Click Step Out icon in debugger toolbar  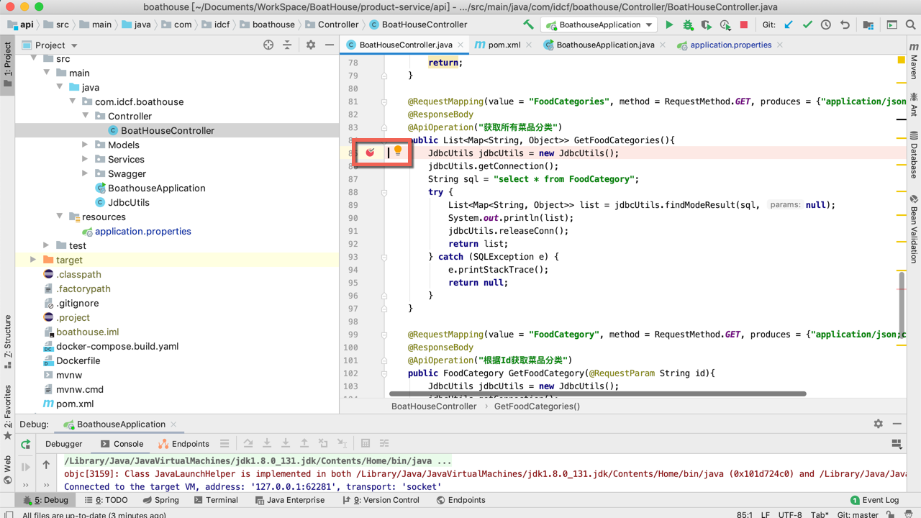click(x=304, y=443)
